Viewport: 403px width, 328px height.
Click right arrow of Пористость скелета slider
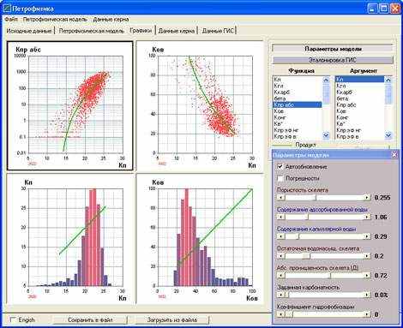click(x=367, y=198)
